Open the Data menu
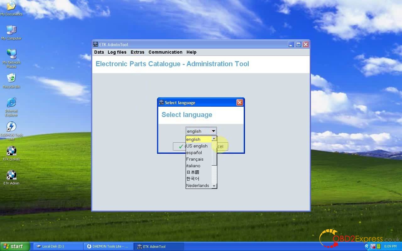The width and height of the screenshot is (402, 251). [99, 52]
